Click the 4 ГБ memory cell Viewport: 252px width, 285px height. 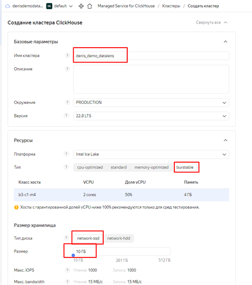pos(188,194)
